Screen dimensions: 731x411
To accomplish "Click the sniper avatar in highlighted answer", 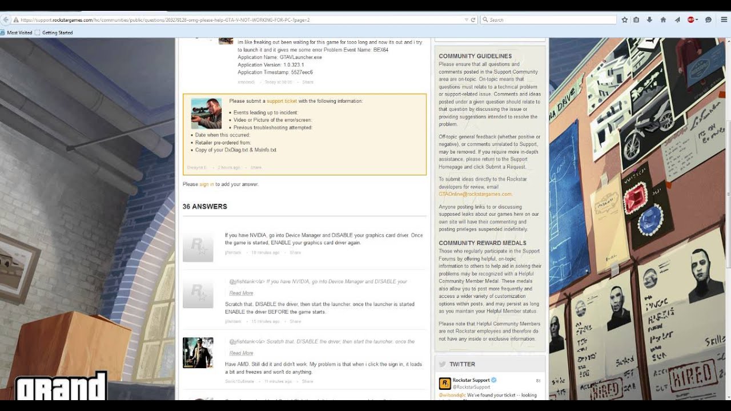I will [206, 114].
